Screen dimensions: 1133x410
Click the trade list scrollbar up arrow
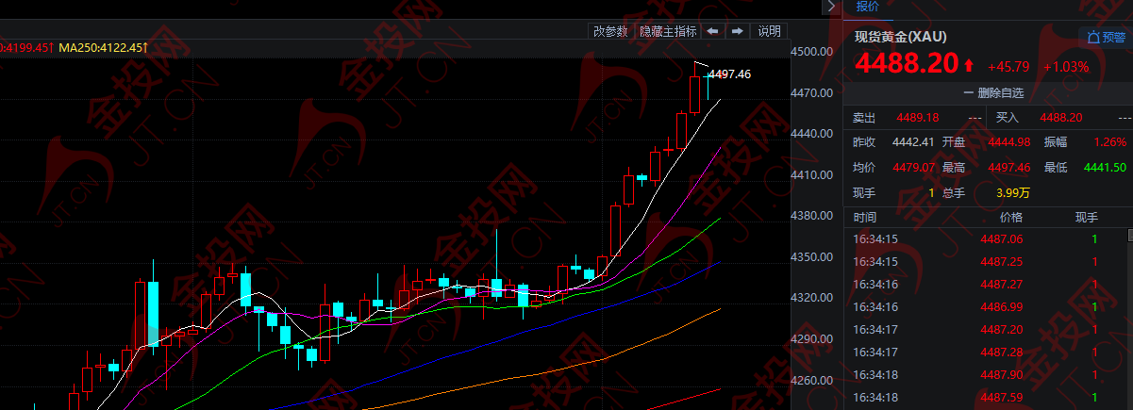pos(1129,234)
